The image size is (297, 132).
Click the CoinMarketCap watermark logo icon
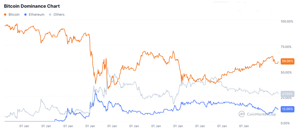coord(242,114)
